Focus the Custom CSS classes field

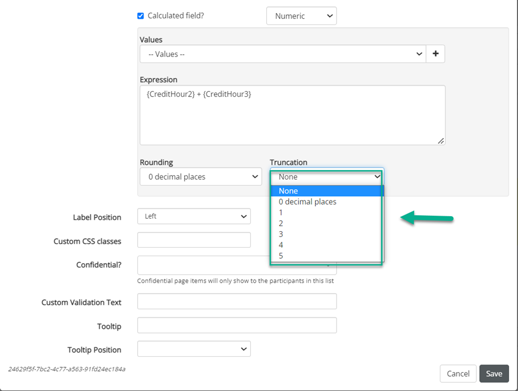click(x=194, y=240)
